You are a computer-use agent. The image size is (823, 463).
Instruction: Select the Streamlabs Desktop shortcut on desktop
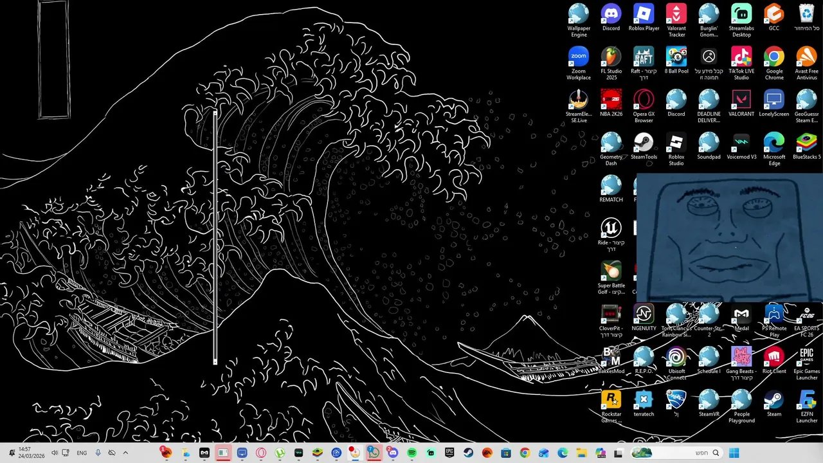[x=741, y=21]
